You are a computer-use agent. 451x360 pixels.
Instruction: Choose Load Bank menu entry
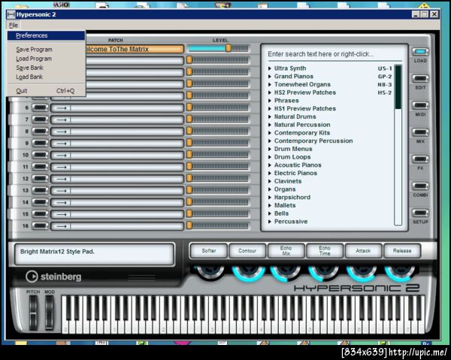point(46,77)
